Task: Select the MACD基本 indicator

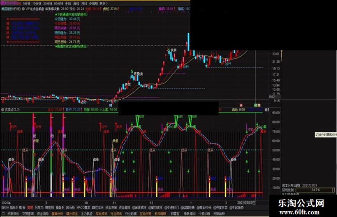Action: click(83, 207)
